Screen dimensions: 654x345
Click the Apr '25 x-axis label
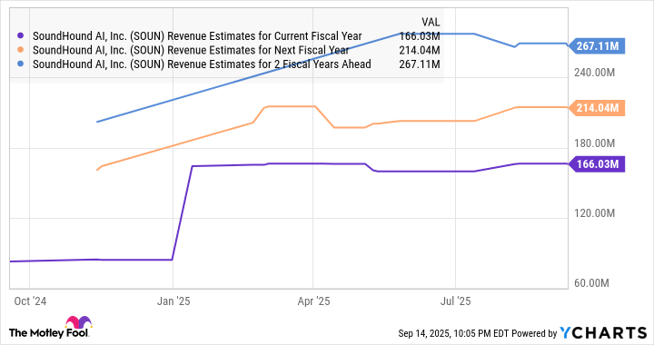tap(313, 301)
